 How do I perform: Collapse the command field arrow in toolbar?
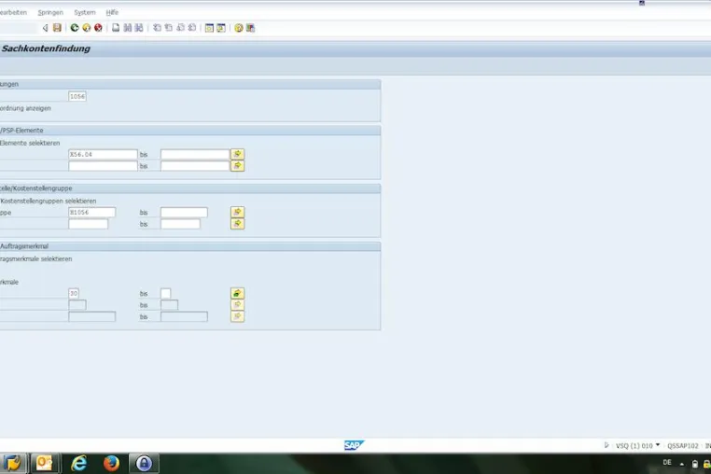[45, 28]
